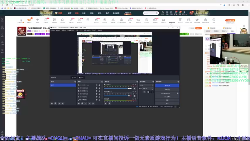Mute the 麦克风/Aux channel speaker icon
The height and width of the screenshot is (141, 250).
coord(131,89)
